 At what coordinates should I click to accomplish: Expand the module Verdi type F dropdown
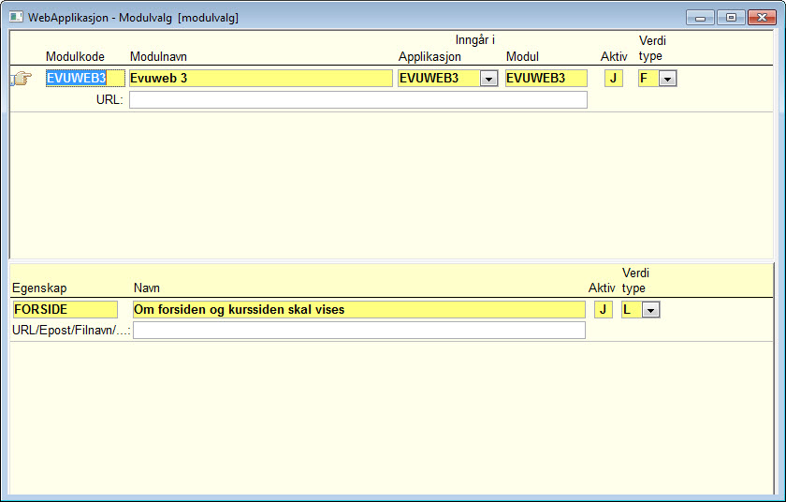tap(667, 79)
